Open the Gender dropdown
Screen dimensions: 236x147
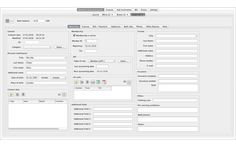coord(59,78)
